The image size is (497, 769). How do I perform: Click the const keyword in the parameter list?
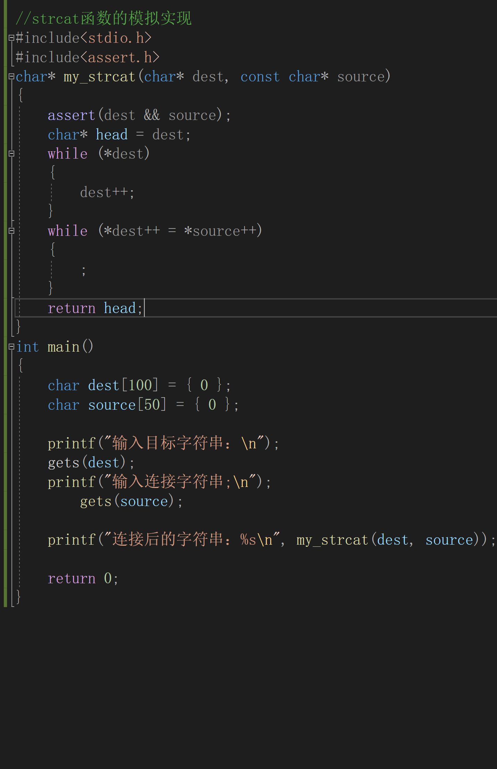pos(260,77)
